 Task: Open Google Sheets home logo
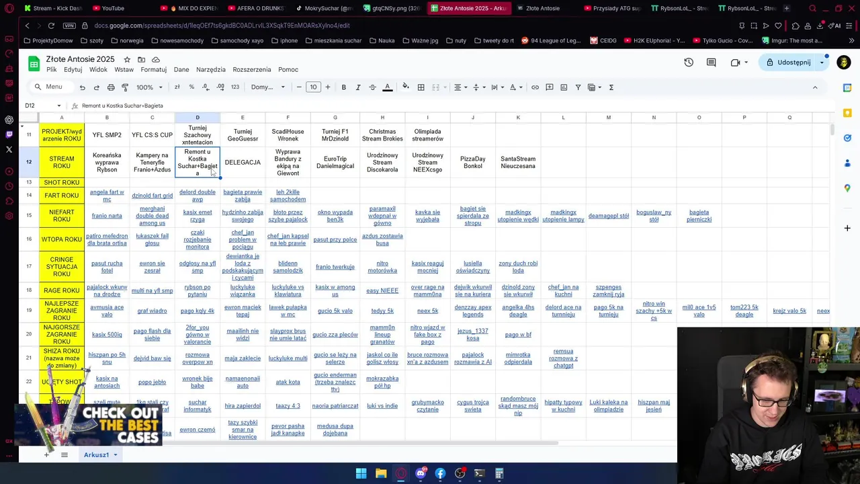point(34,64)
